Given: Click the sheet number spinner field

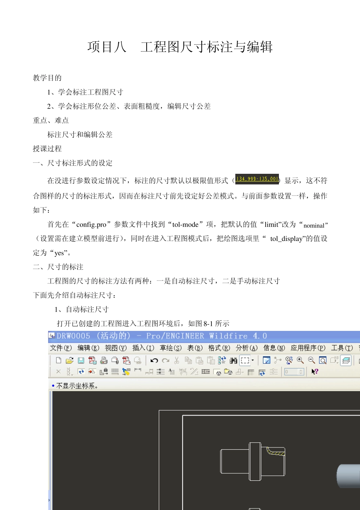Looking at the screenshot, I should [294, 372].
